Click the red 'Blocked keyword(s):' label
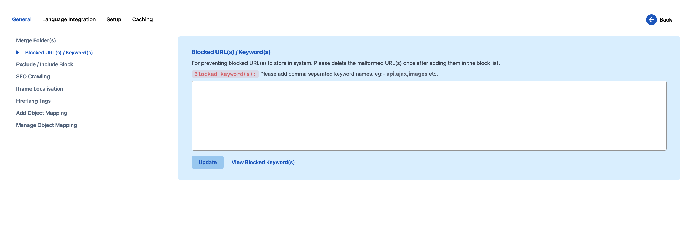Viewport: 691px width, 234px height. tap(225, 74)
